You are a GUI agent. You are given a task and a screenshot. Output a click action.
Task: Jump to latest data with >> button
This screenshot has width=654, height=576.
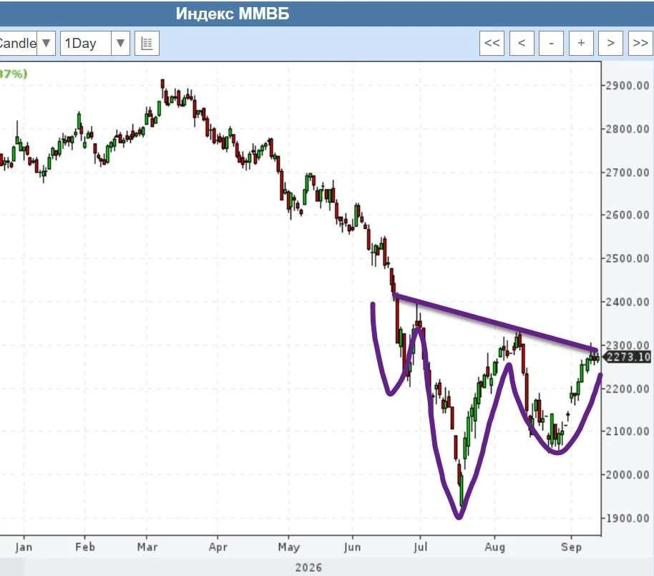640,43
